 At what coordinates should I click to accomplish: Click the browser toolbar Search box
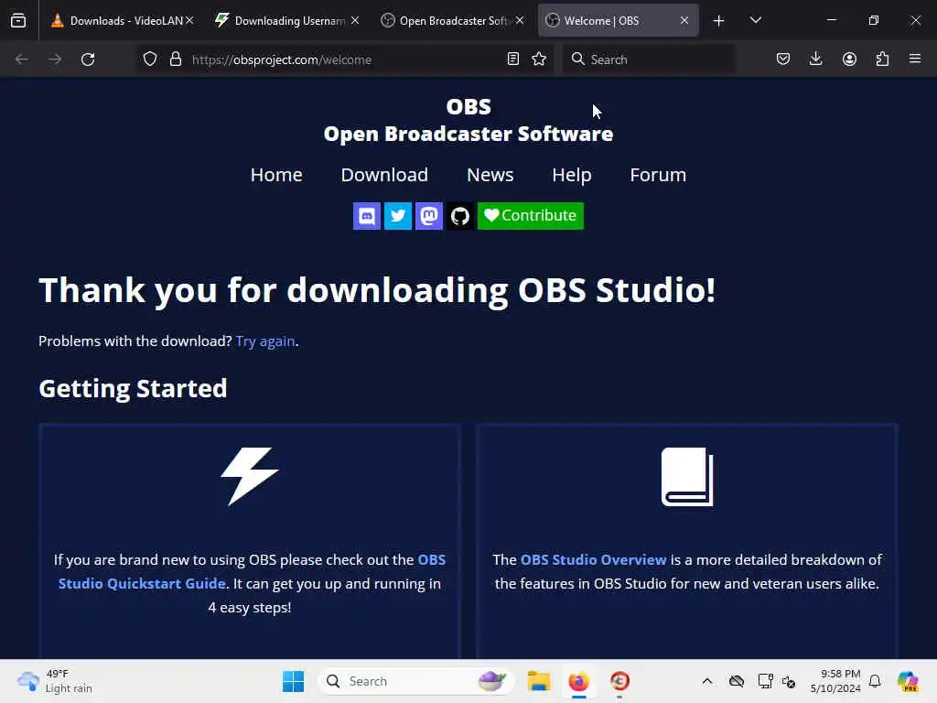coord(649,59)
